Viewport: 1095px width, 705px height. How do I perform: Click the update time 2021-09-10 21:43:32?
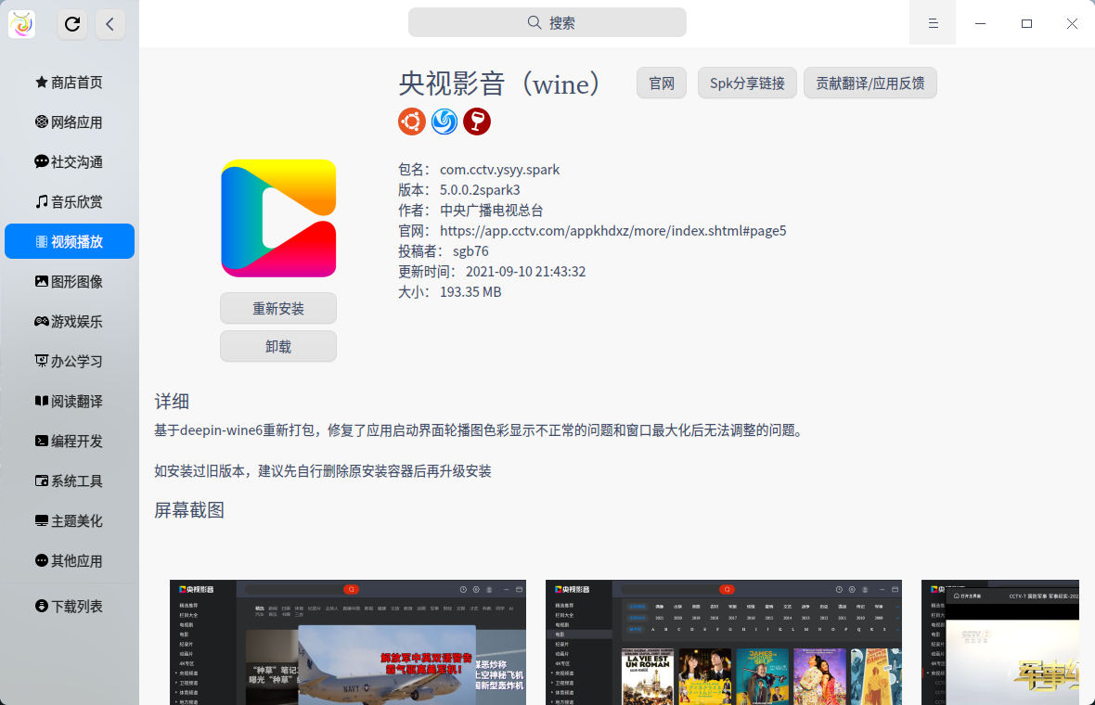pos(526,272)
